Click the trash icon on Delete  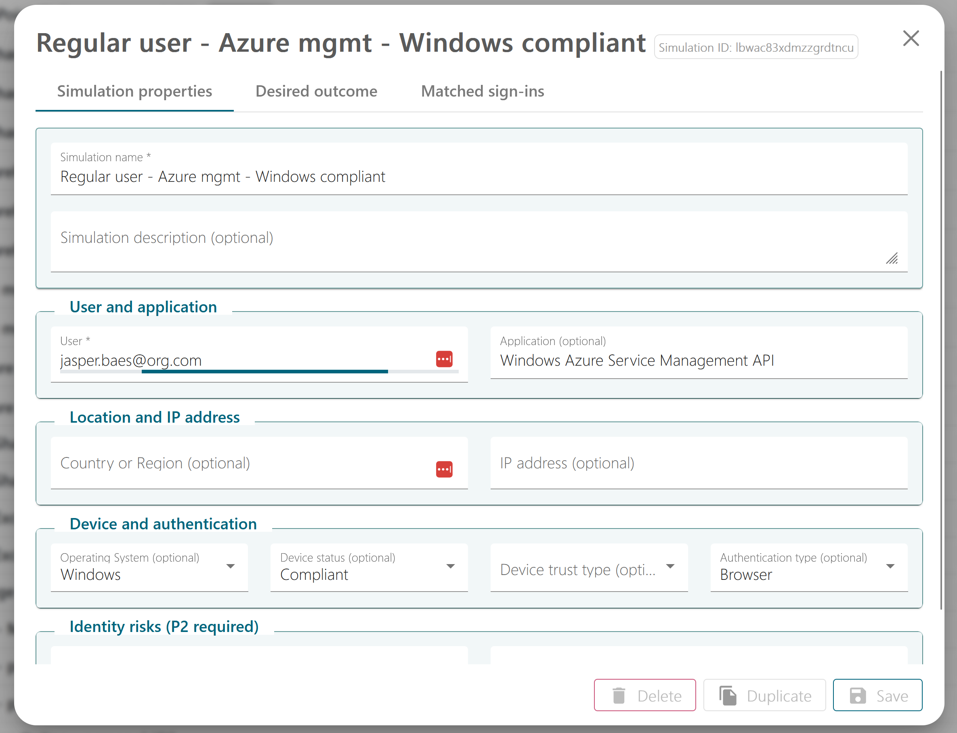(619, 695)
